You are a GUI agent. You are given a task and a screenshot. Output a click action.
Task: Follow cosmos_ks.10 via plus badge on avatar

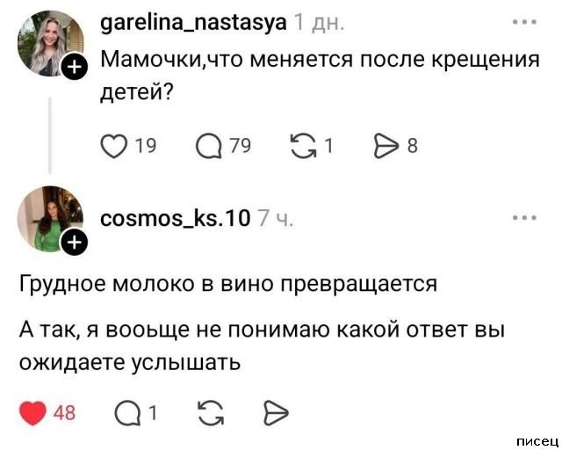(75, 243)
